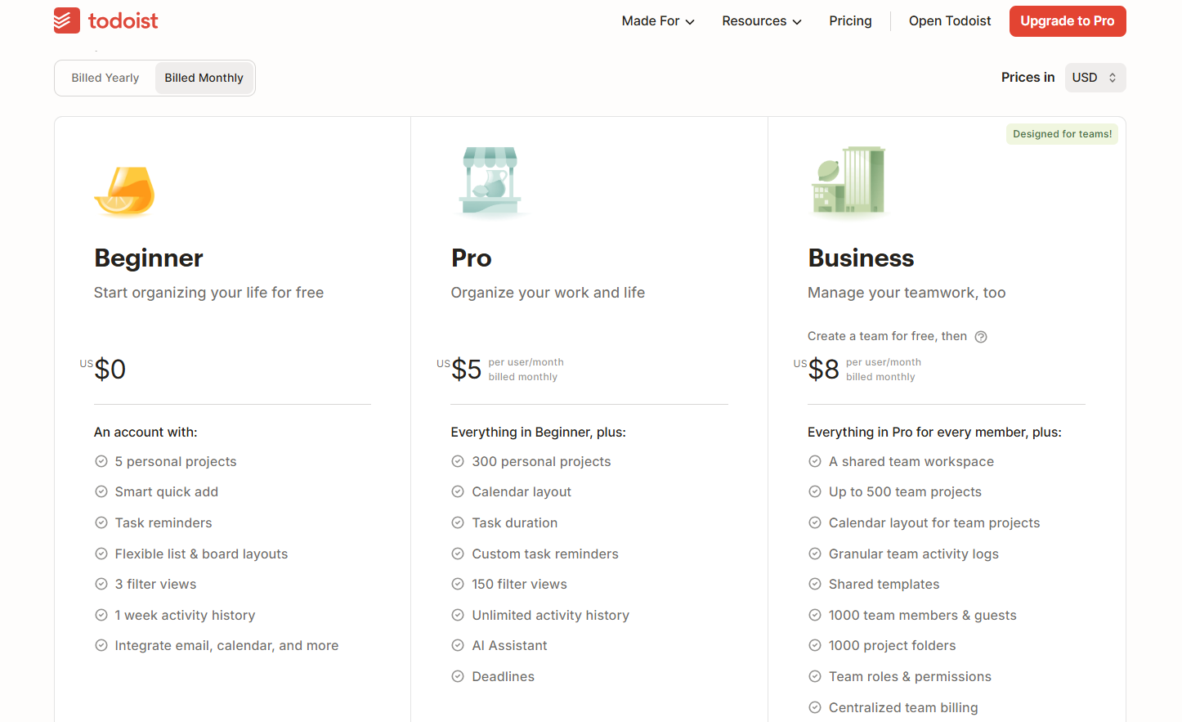Image resolution: width=1182 pixels, height=722 pixels.
Task: Click the 'Designed for teams!' badge
Action: click(1062, 134)
